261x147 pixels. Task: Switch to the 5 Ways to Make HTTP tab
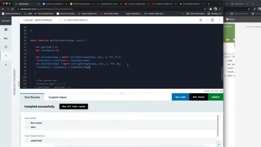(x=164, y=4)
